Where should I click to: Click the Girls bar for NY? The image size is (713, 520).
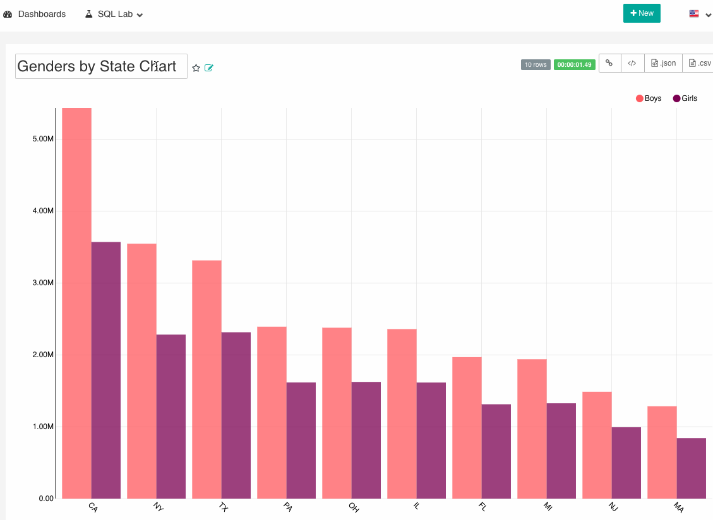point(171,417)
